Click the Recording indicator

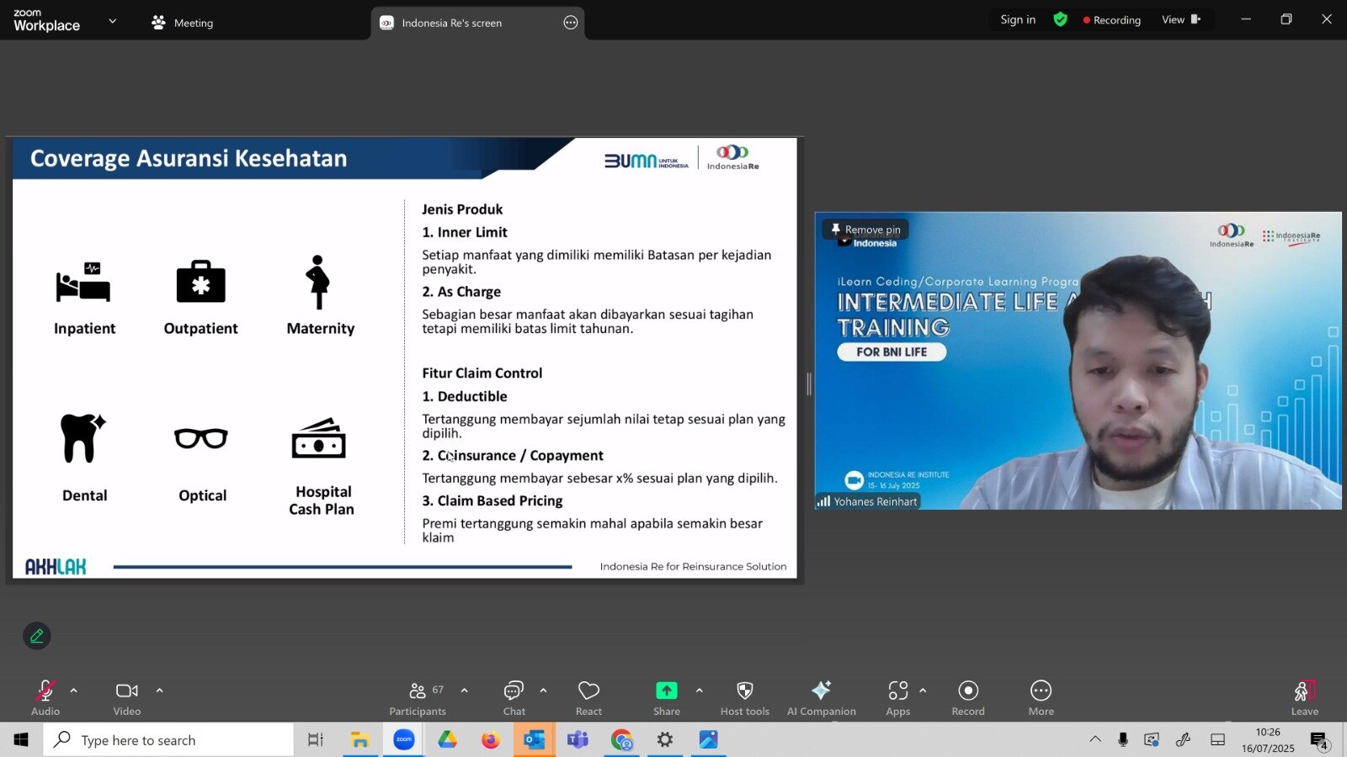pos(1112,20)
